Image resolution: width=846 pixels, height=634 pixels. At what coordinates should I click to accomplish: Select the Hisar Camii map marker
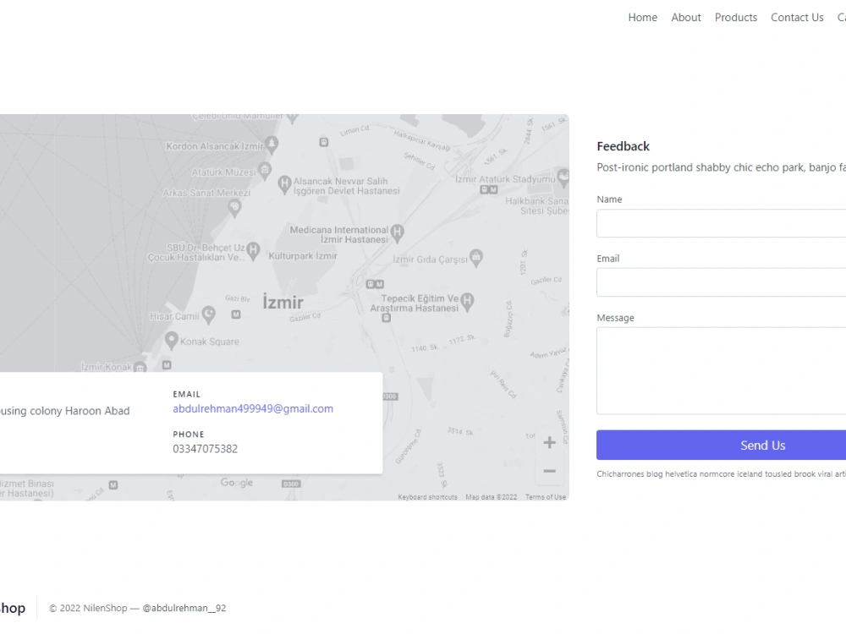coord(210,314)
